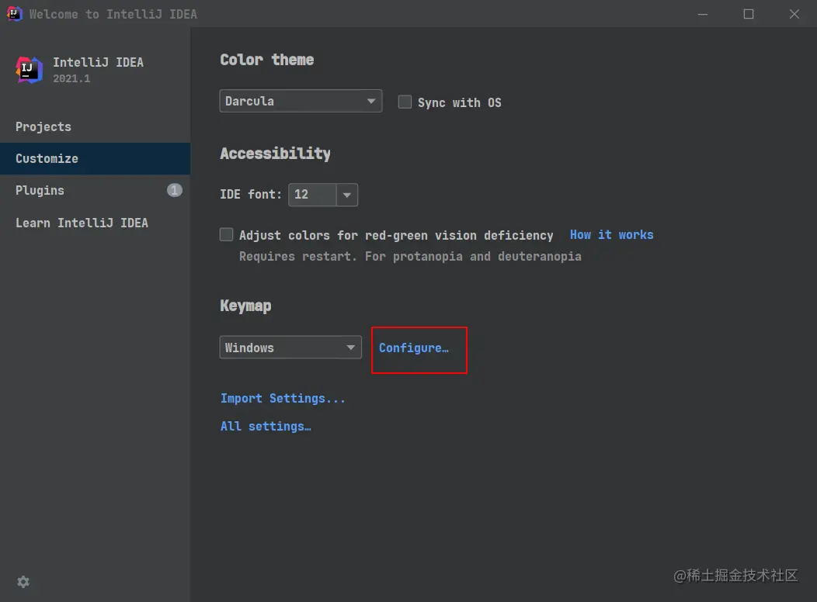Toggle red-green vision deficiency checkbox
Viewport: 817px width, 602px height.
[x=226, y=234]
